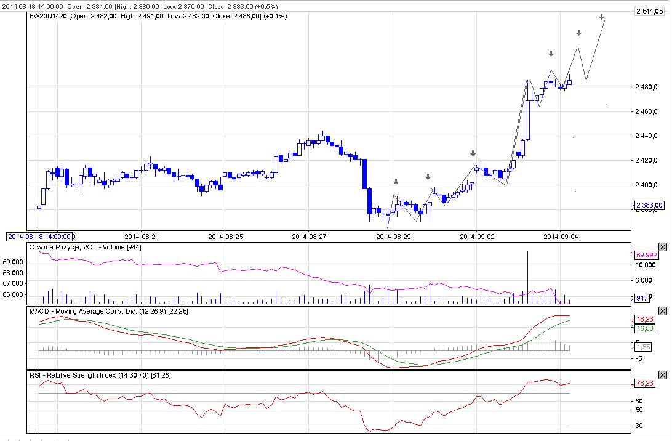Click the 2 544,05 price axis label

coord(650,11)
